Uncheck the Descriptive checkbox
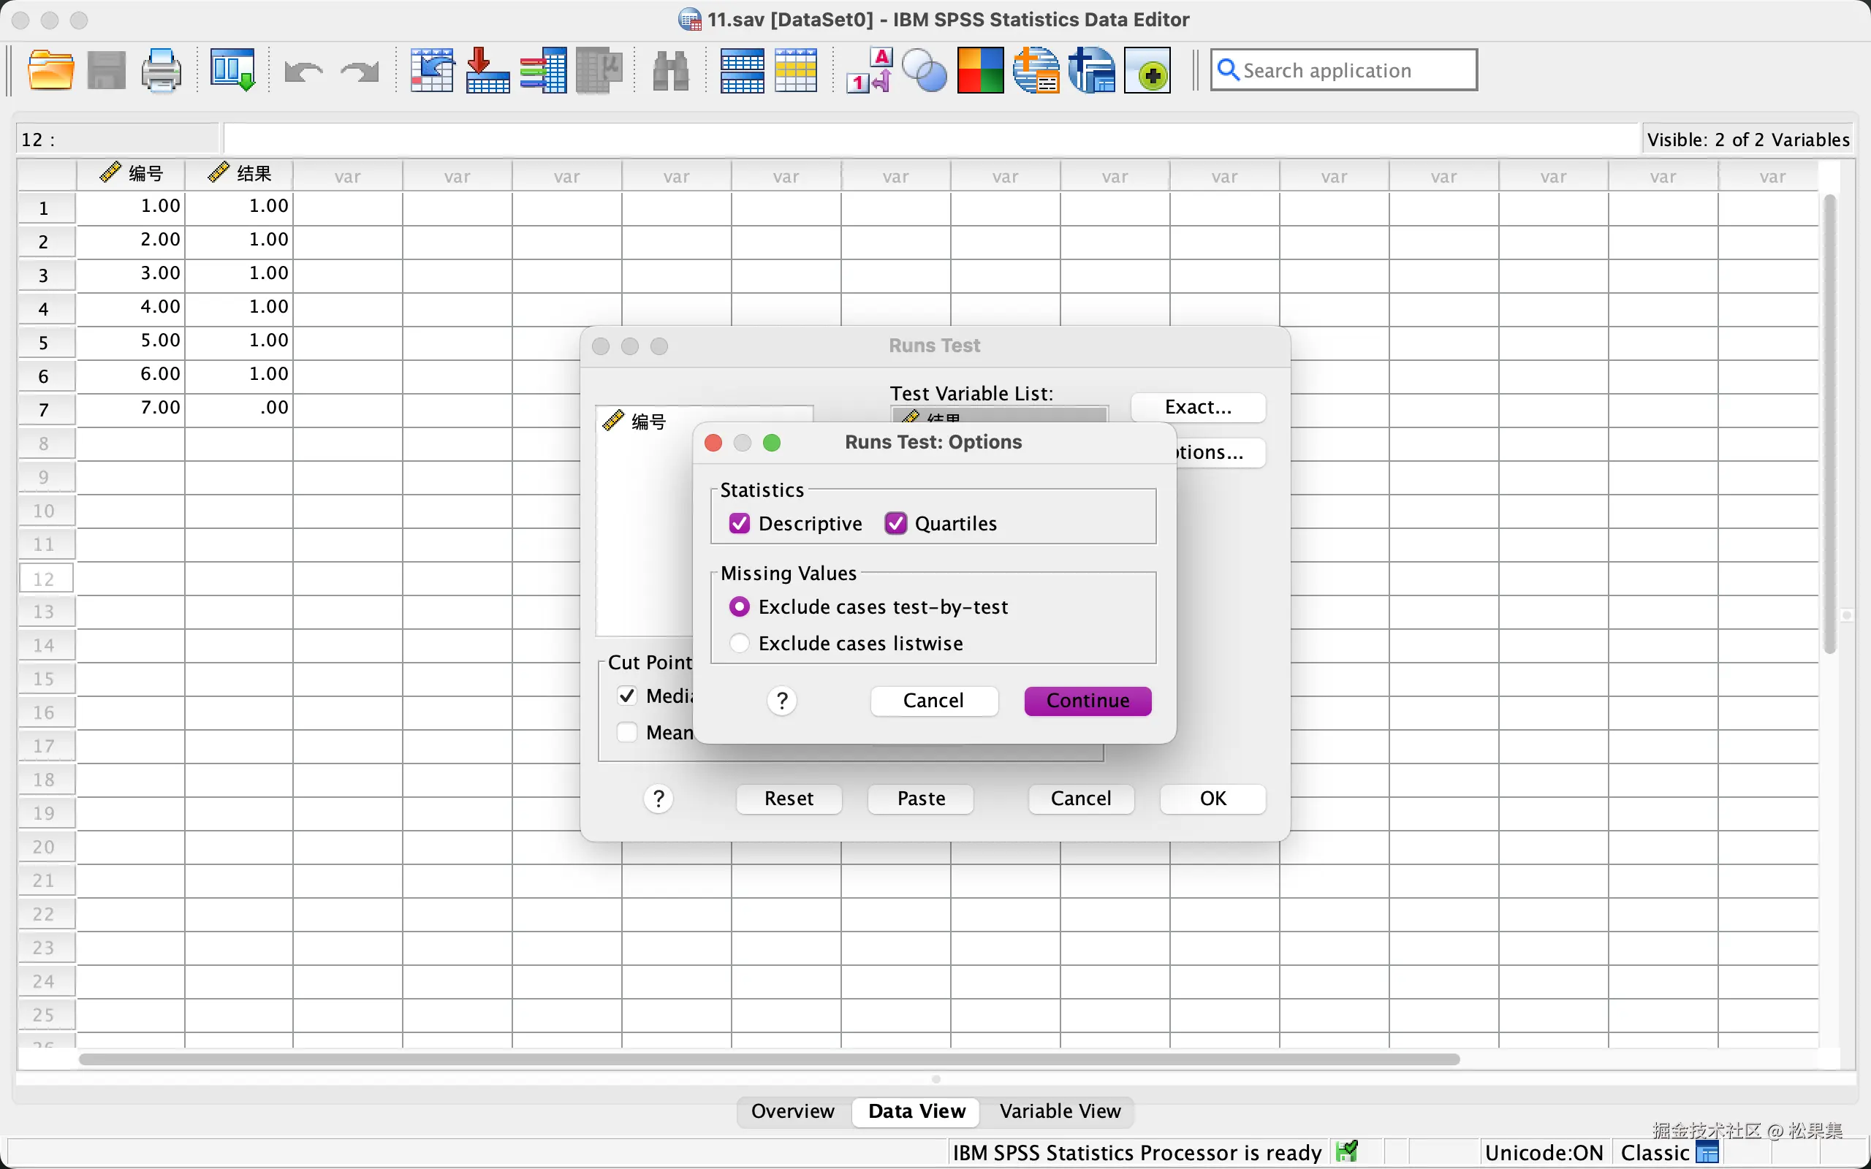1871x1169 pixels. (x=739, y=523)
